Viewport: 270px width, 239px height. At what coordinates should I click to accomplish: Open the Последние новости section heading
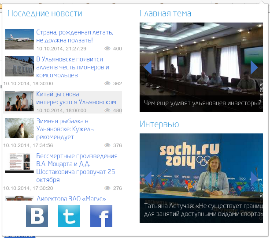tap(45, 14)
